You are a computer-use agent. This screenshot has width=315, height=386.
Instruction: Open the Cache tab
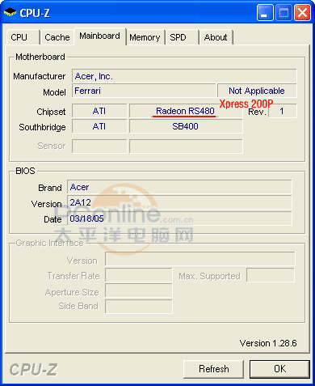click(57, 37)
